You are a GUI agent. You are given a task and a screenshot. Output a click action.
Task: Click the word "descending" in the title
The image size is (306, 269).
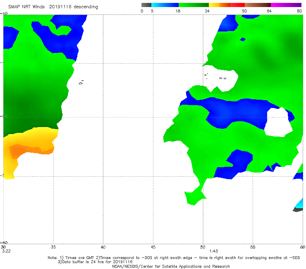(86, 7)
